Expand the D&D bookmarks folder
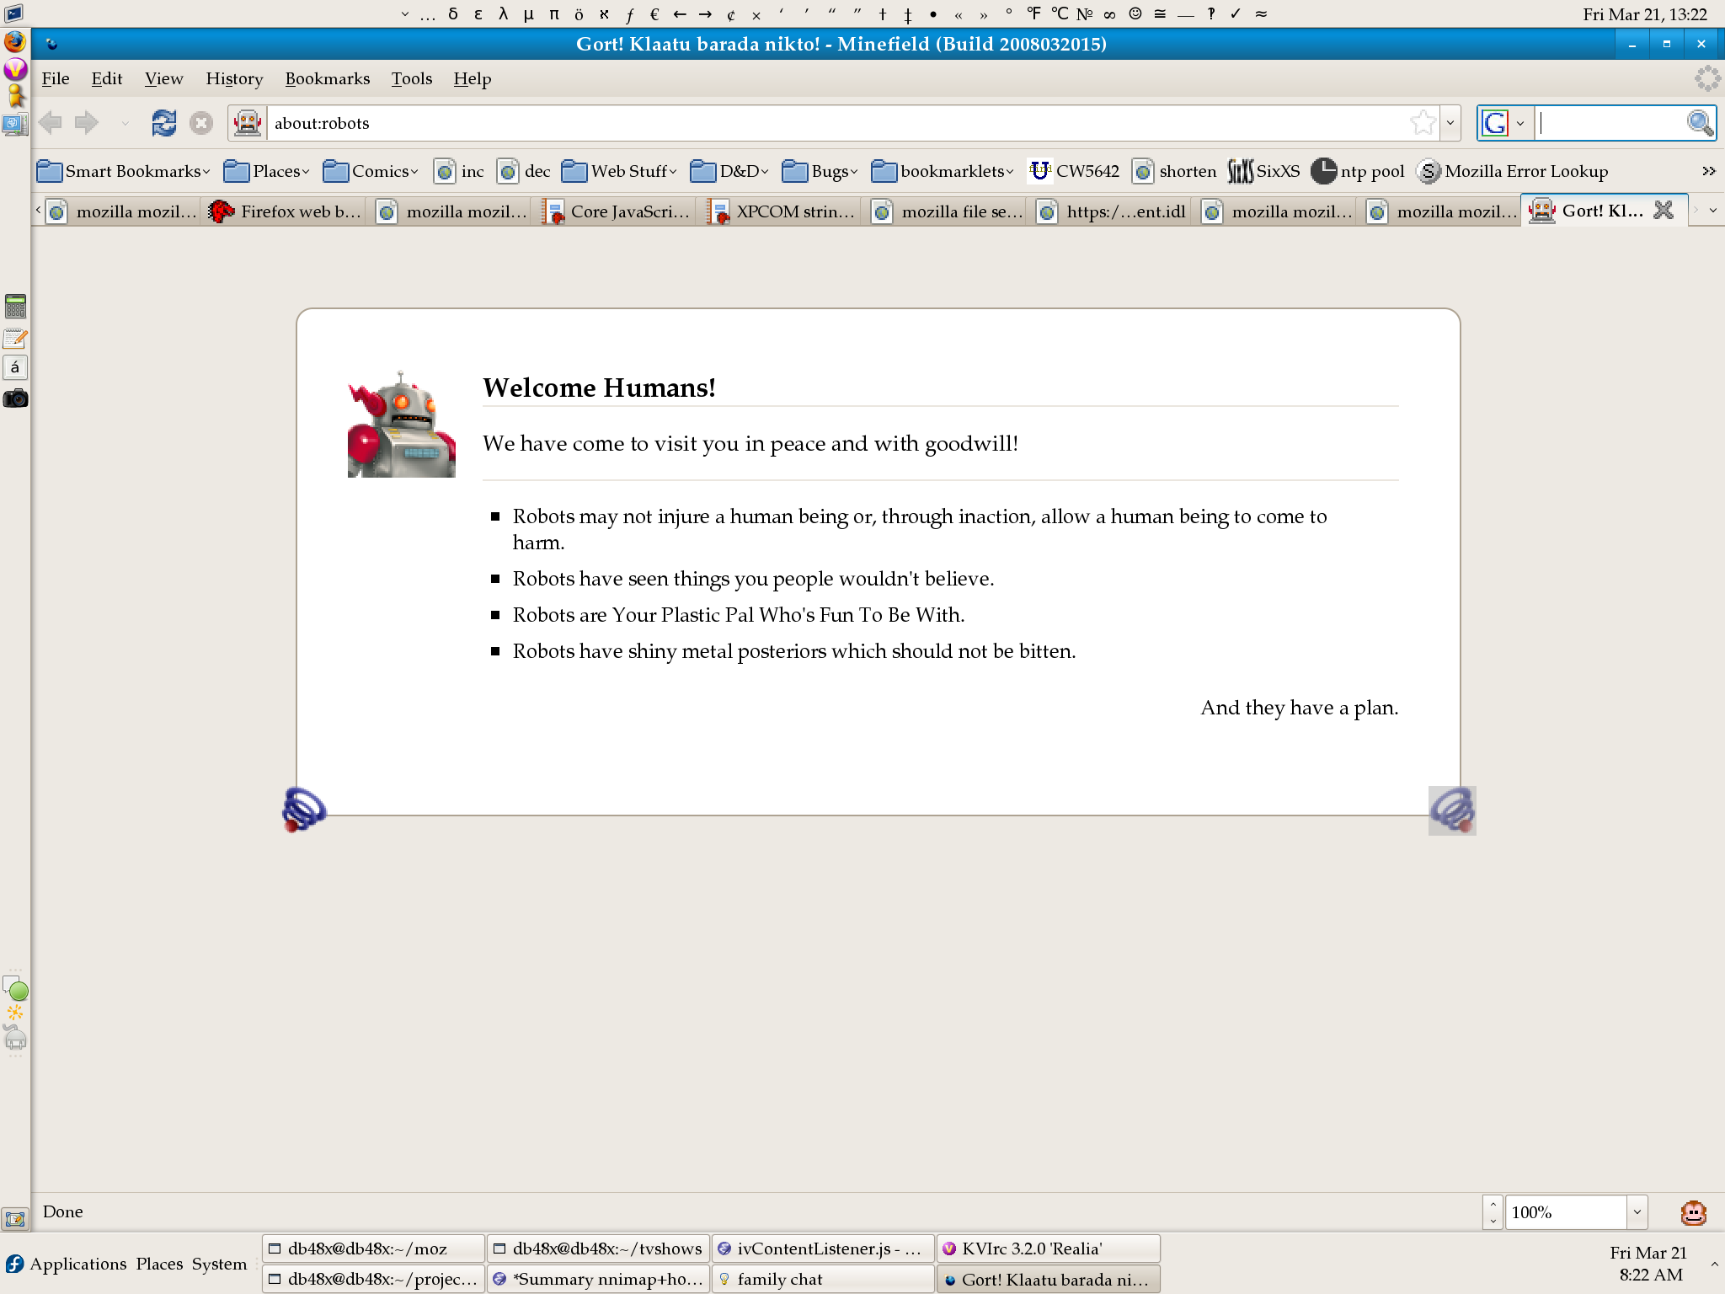The width and height of the screenshot is (1725, 1294). [x=729, y=171]
